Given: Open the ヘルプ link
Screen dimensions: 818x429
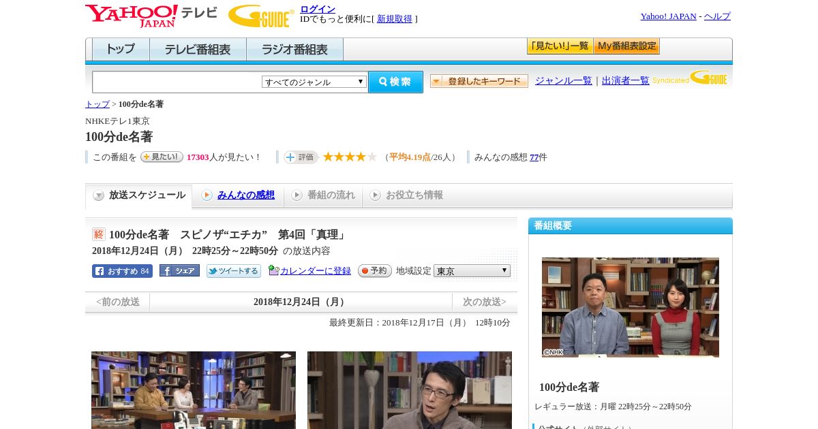Looking at the screenshot, I should [x=717, y=16].
